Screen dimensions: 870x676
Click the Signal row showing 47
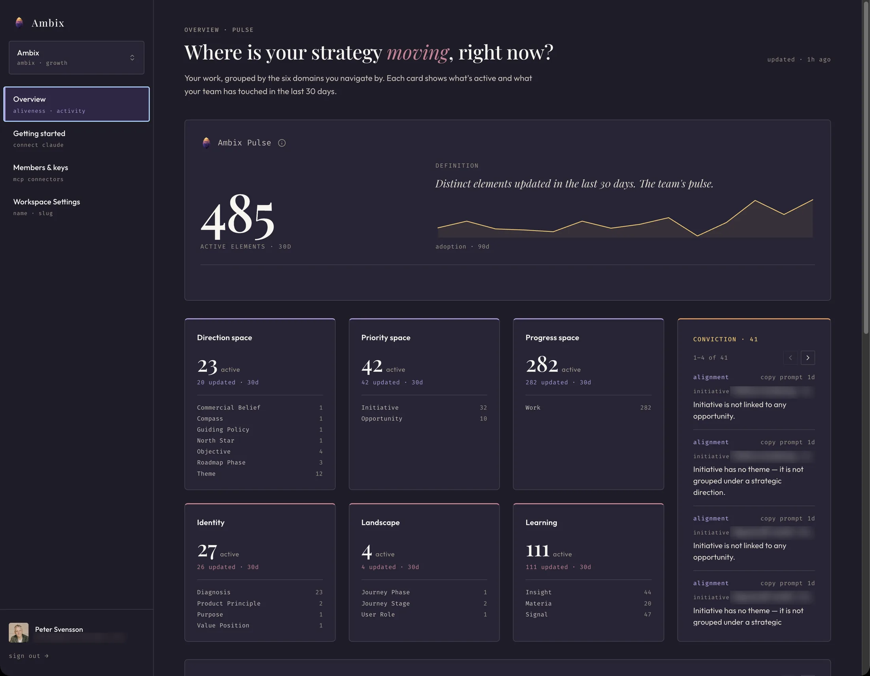[x=588, y=615]
